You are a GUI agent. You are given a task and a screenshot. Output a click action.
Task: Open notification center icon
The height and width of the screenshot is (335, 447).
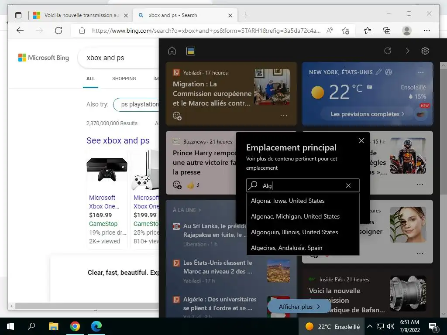click(433, 327)
